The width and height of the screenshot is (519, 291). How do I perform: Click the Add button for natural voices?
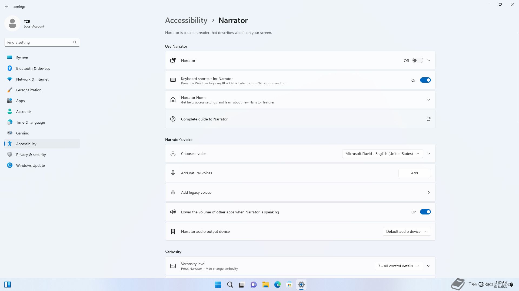[x=414, y=173]
